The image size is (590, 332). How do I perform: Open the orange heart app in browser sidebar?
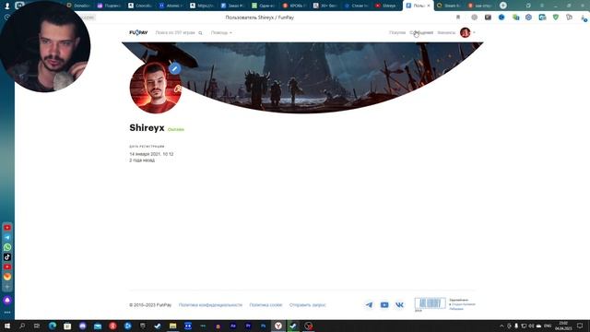[x=7, y=277]
